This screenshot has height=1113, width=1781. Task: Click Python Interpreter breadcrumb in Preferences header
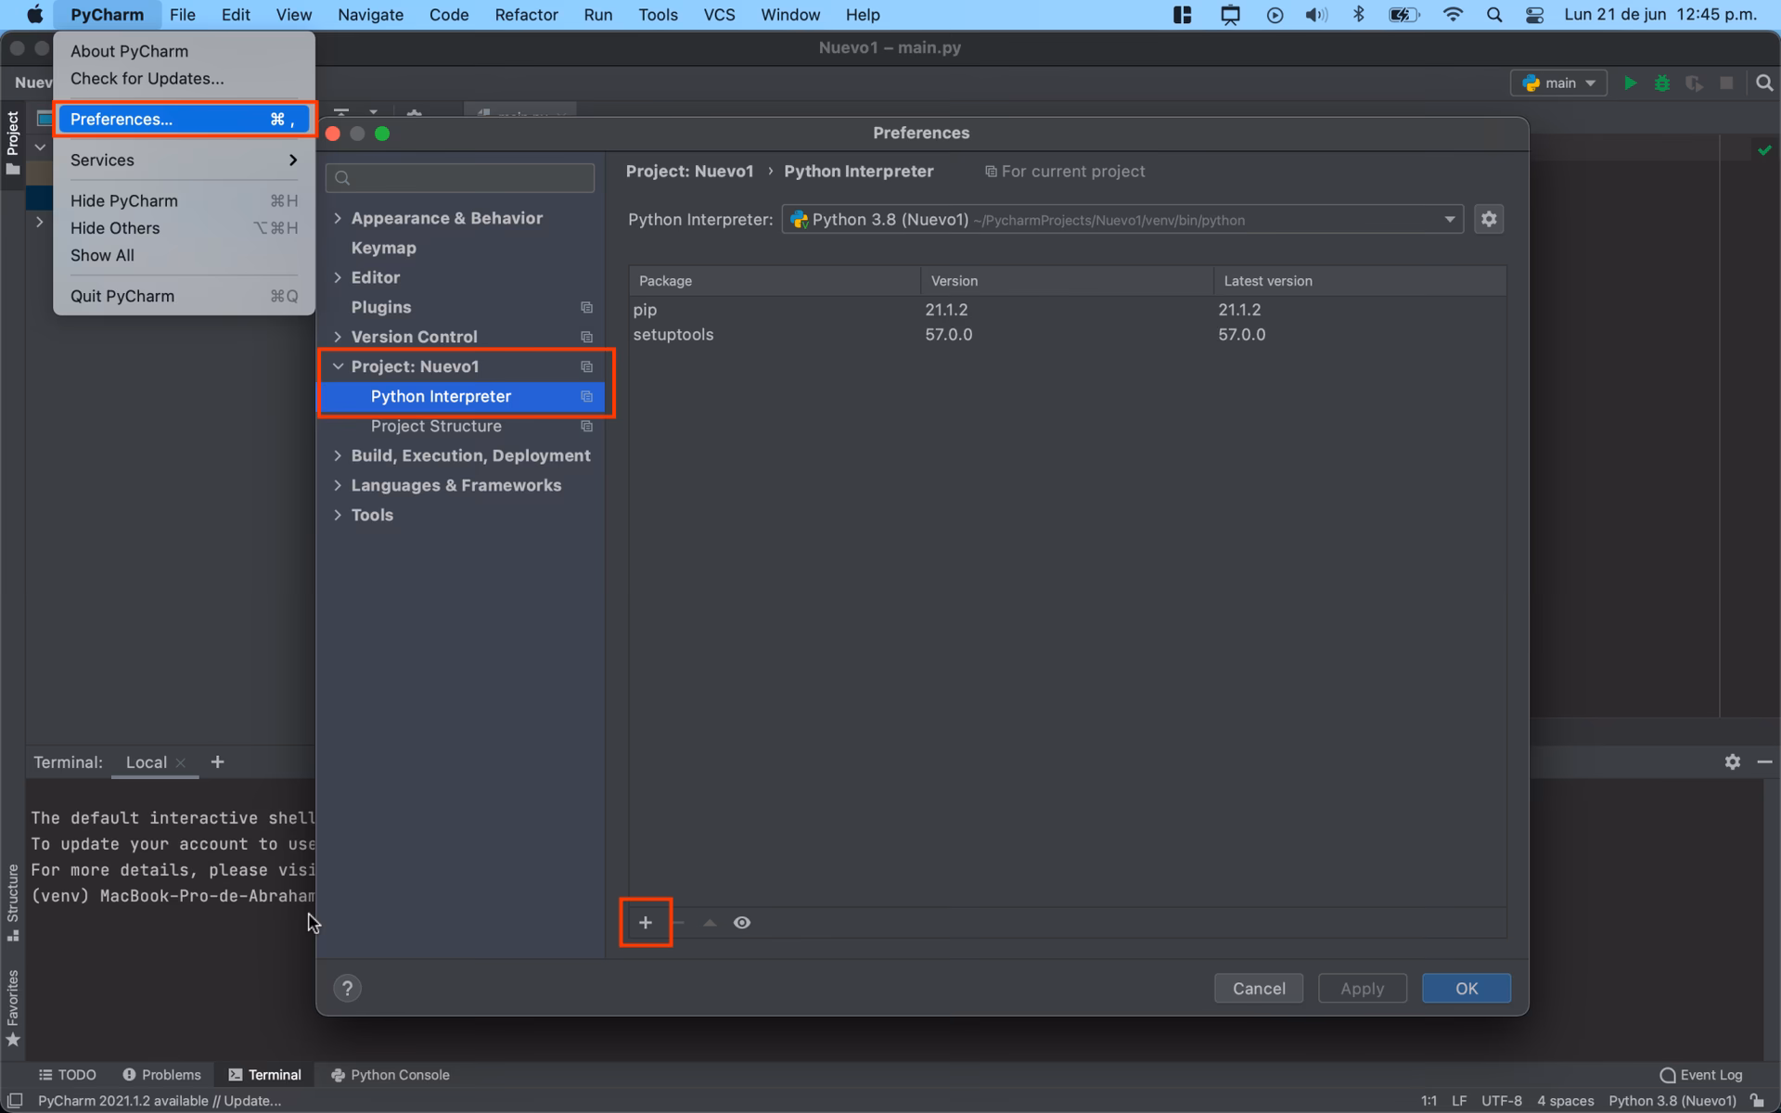859,172
